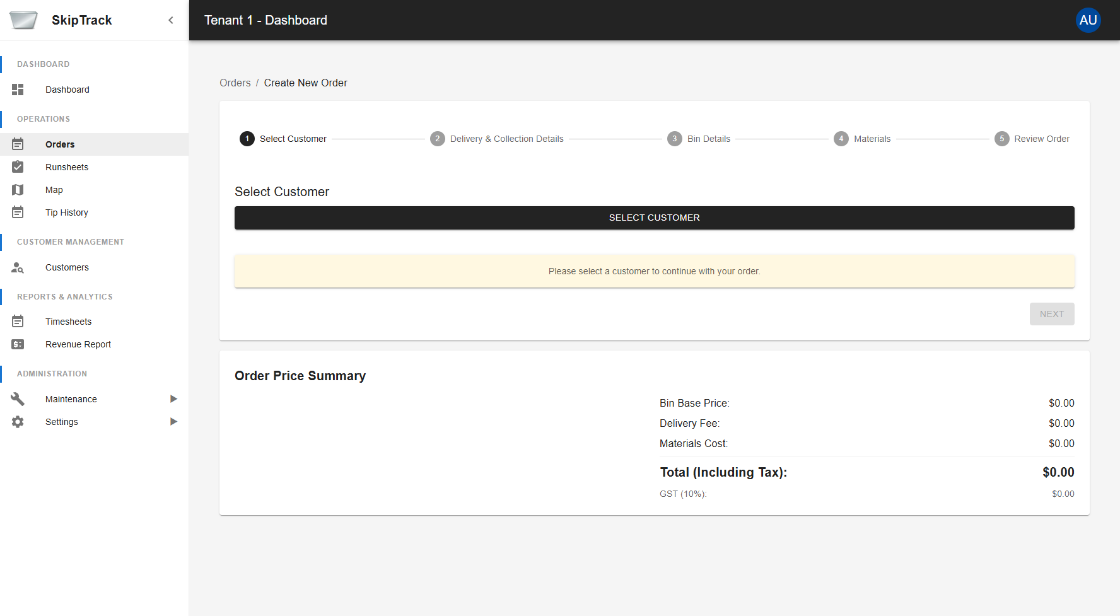Viewport: 1120px width, 616px height.
Task: Expand the Maintenance submenu arrow
Action: (x=173, y=398)
